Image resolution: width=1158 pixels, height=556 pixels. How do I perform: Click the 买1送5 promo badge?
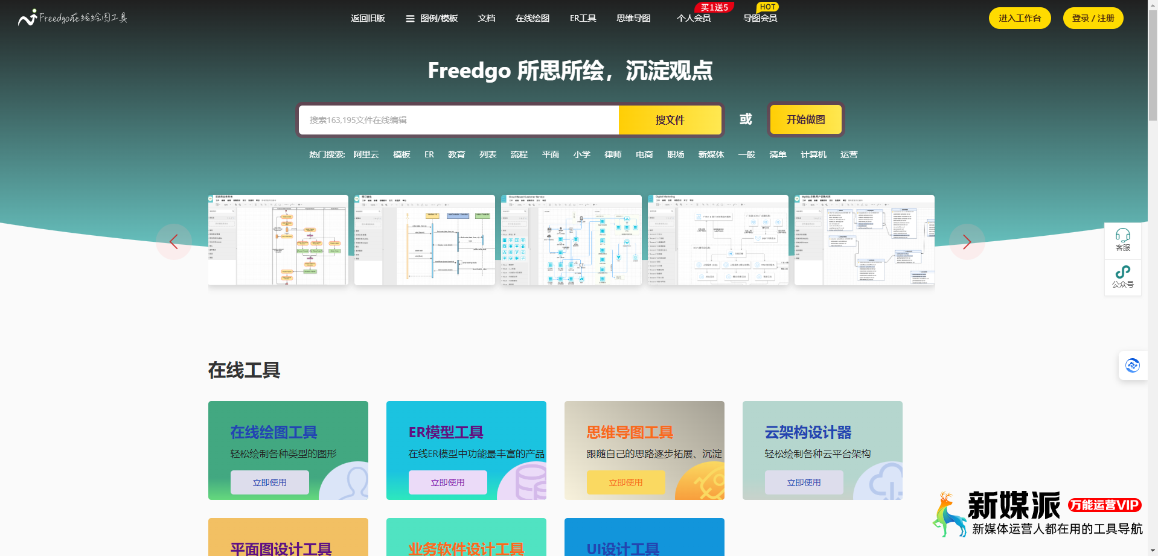[714, 7]
